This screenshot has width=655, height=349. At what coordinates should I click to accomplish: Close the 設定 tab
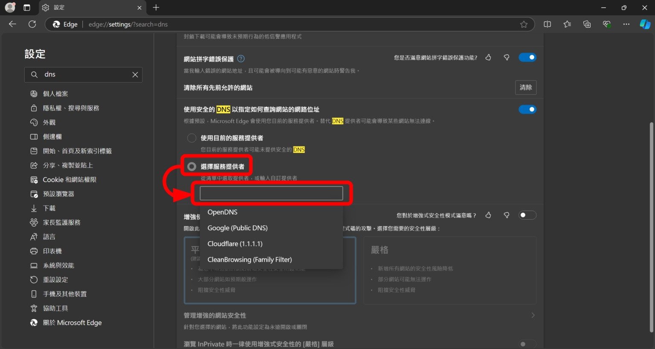click(139, 8)
